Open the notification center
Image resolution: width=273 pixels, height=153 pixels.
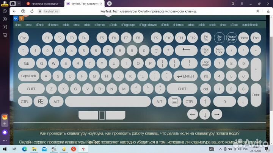[x=267, y=149]
